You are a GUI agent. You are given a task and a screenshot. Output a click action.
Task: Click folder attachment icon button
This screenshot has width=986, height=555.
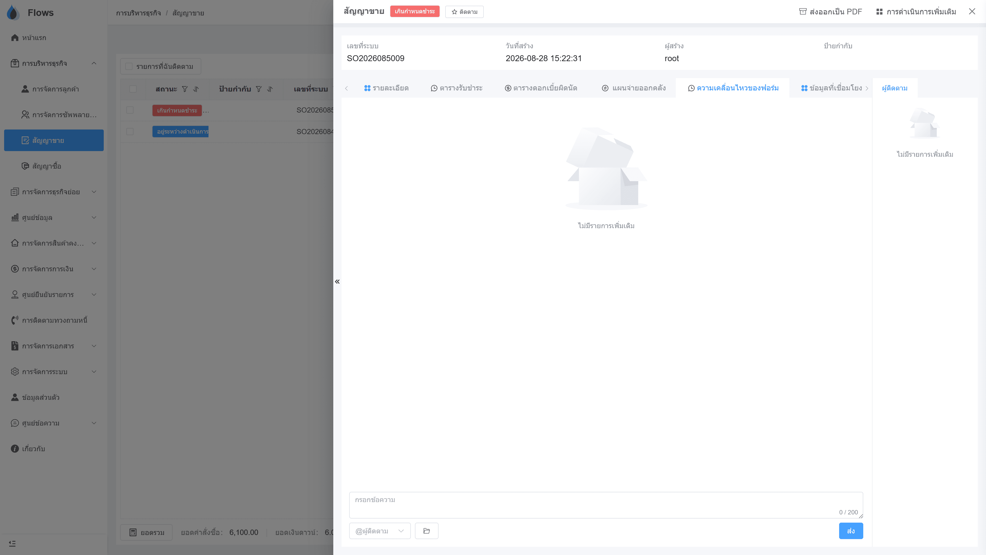426,531
